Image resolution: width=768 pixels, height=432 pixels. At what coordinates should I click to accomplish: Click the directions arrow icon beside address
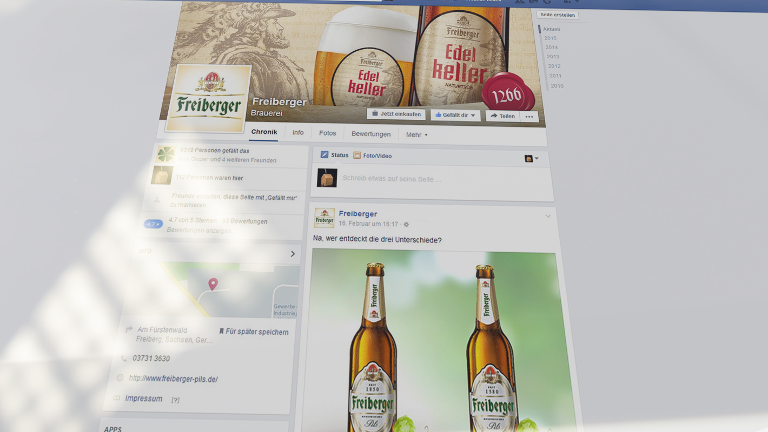click(129, 329)
